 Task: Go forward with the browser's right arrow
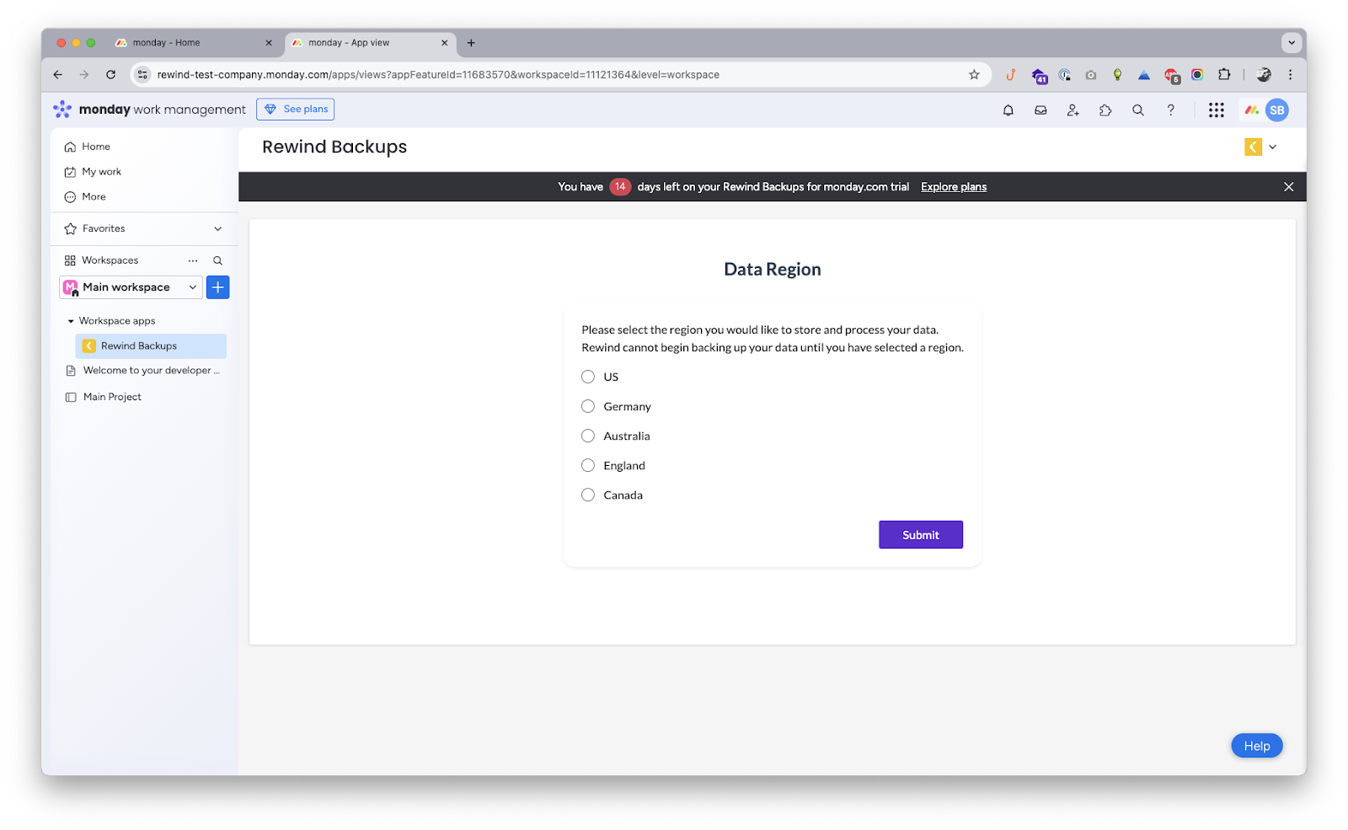84,75
